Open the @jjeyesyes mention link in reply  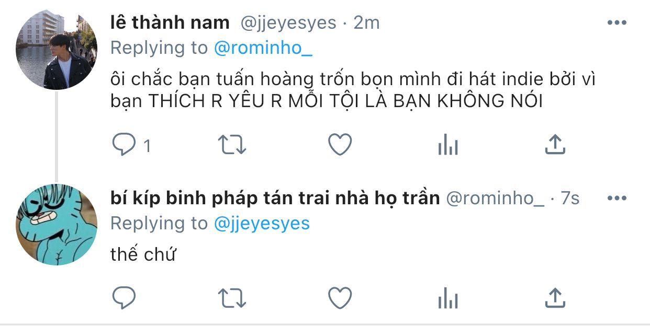pyautogui.click(x=262, y=224)
